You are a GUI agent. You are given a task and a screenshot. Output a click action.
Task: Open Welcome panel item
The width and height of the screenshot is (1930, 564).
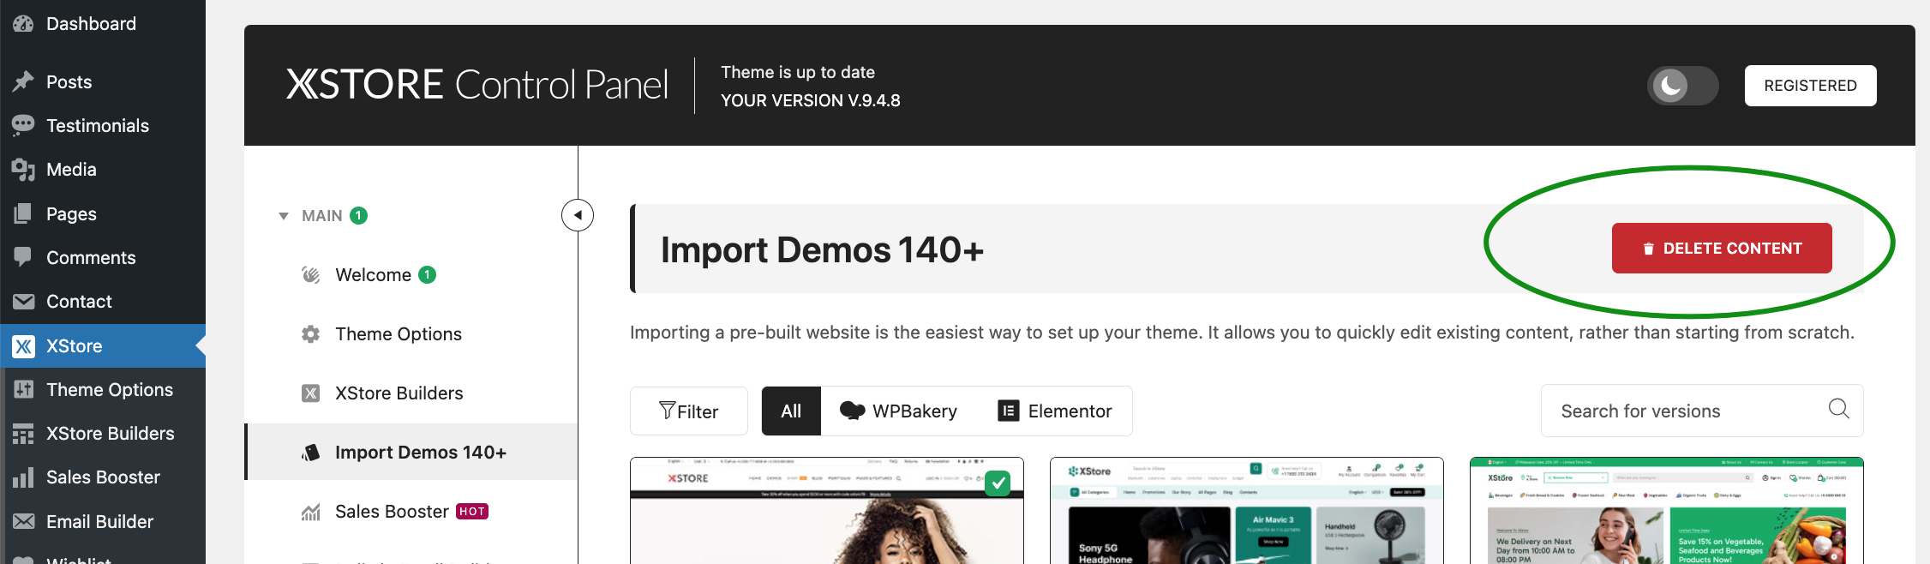[411, 275]
